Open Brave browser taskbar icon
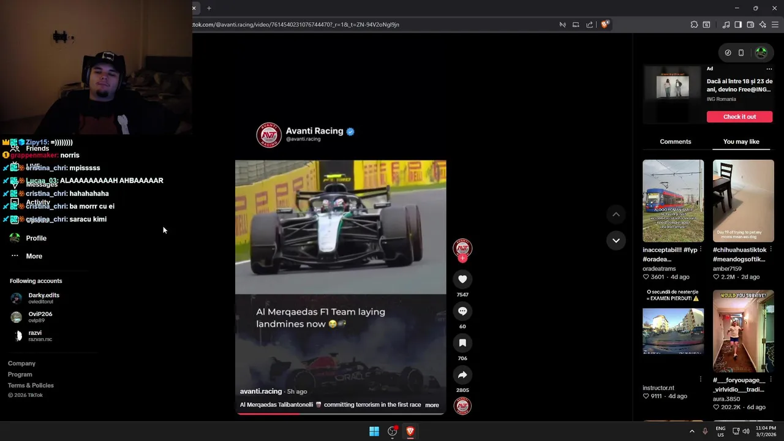Viewport: 784px width, 441px height. click(x=410, y=431)
